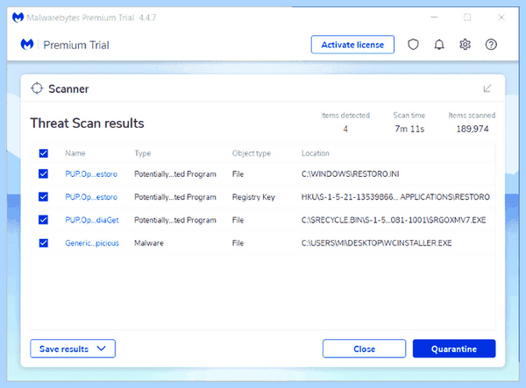Toggle the select-all checkbox in header
The height and width of the screenshot is (388, 526).
coord(43,153)
